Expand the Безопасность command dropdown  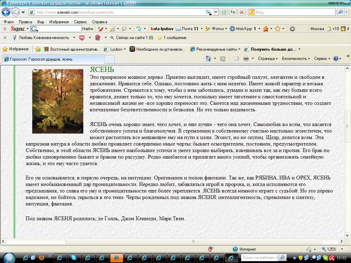[x=296, y=59]
